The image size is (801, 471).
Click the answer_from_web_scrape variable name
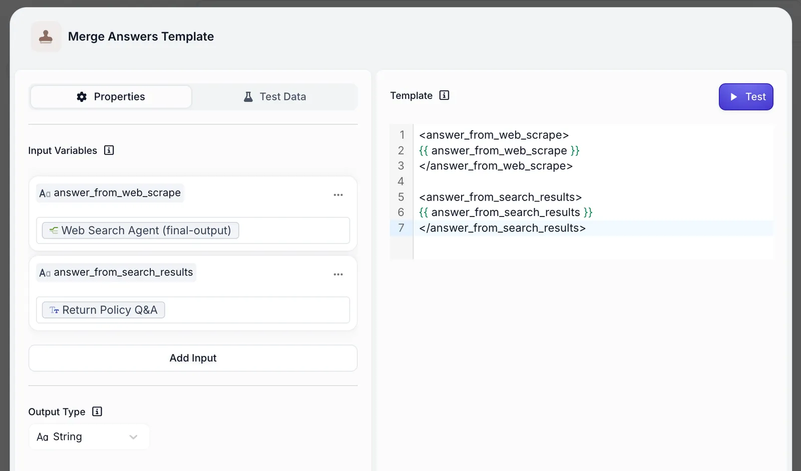(117, 192)
